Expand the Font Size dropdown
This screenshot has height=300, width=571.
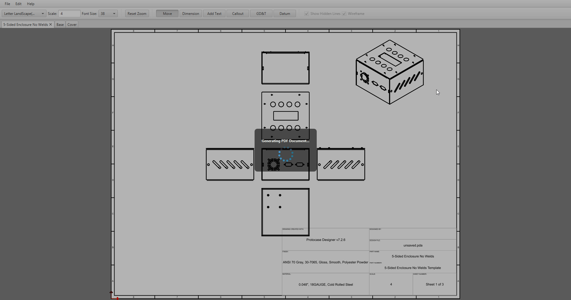[114, 14]
